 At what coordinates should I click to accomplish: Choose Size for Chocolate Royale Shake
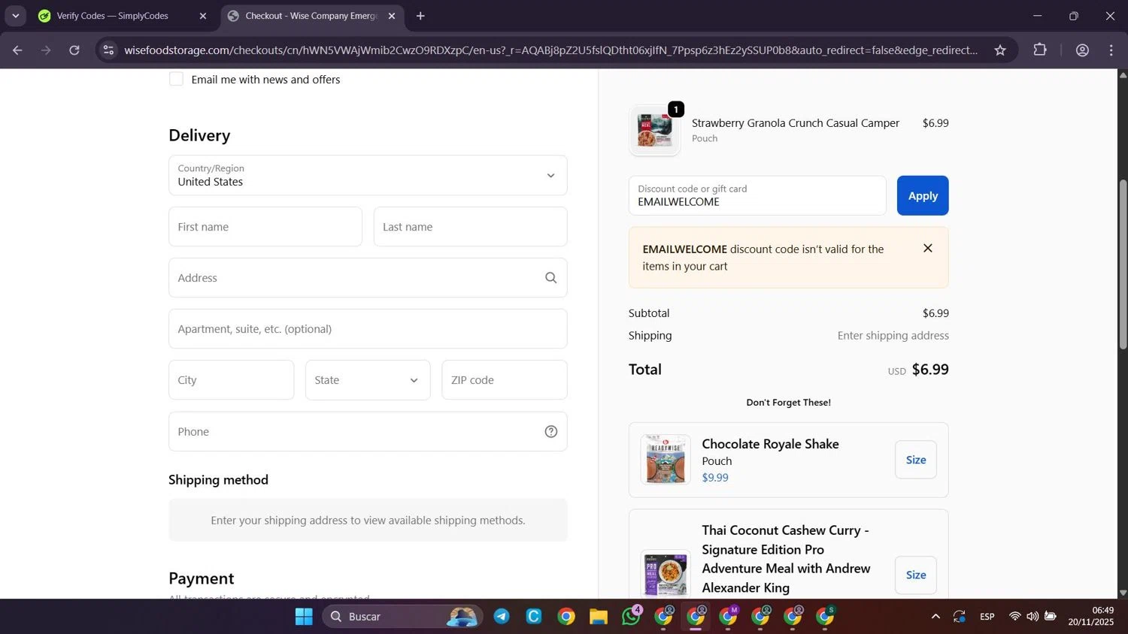pyautogui.click(x=916, y=460)
